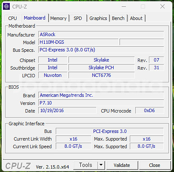This screenshot has width=174, height=172.
Task: Click the Bus Specs. label
Action: coord(24,50)
